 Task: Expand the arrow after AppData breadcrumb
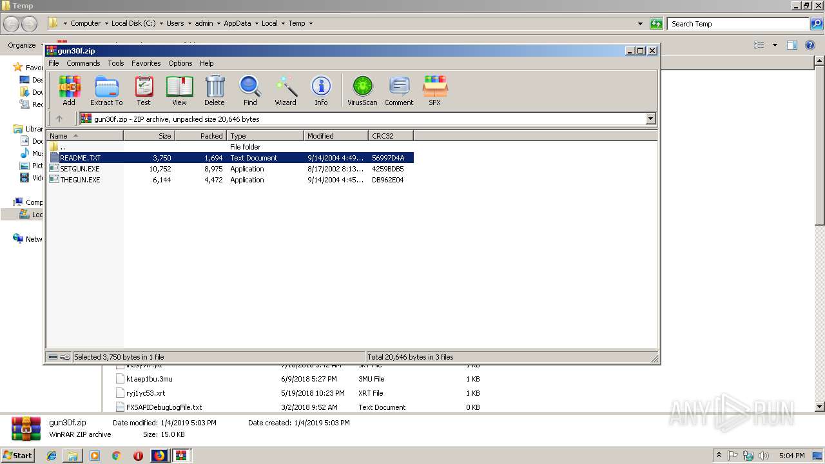click(257, 24)
